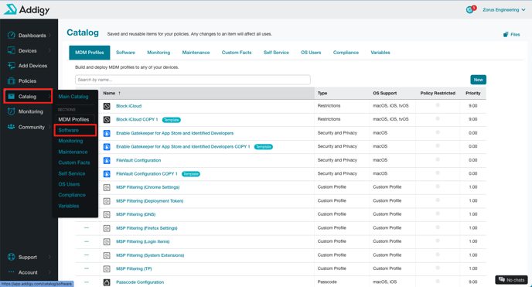Click the icon beside FileVault Configuration
The image size is (532, 287).
tap(107, 160)
